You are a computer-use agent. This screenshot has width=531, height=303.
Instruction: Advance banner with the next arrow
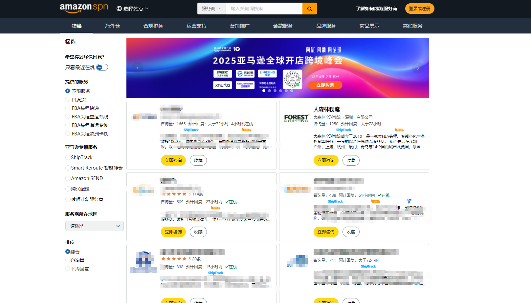tap(418, 68)
